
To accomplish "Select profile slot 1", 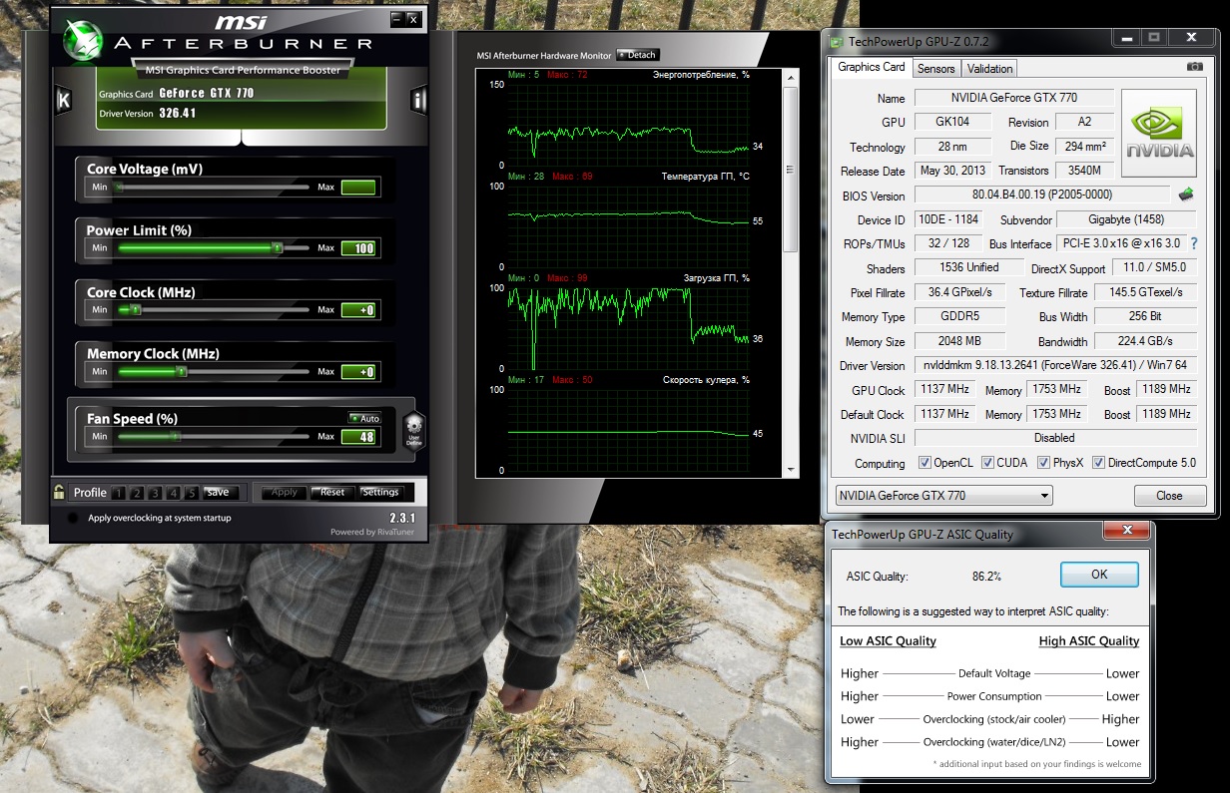I will pyautogui.click(x=119, y=493).
